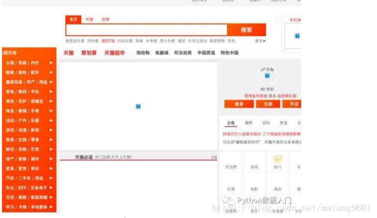Click the 潮流T恤 hot search keyword
Viewport: 377px width, 218px height.
tap(108, 41)
